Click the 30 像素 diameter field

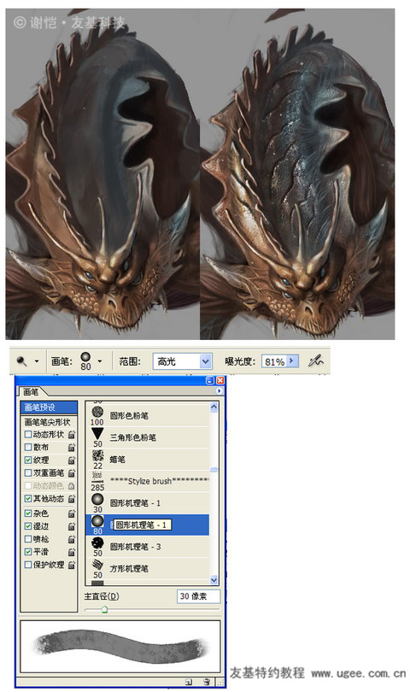pos(197,596)
